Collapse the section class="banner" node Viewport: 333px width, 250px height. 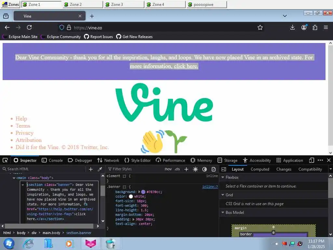pos(23,185)
